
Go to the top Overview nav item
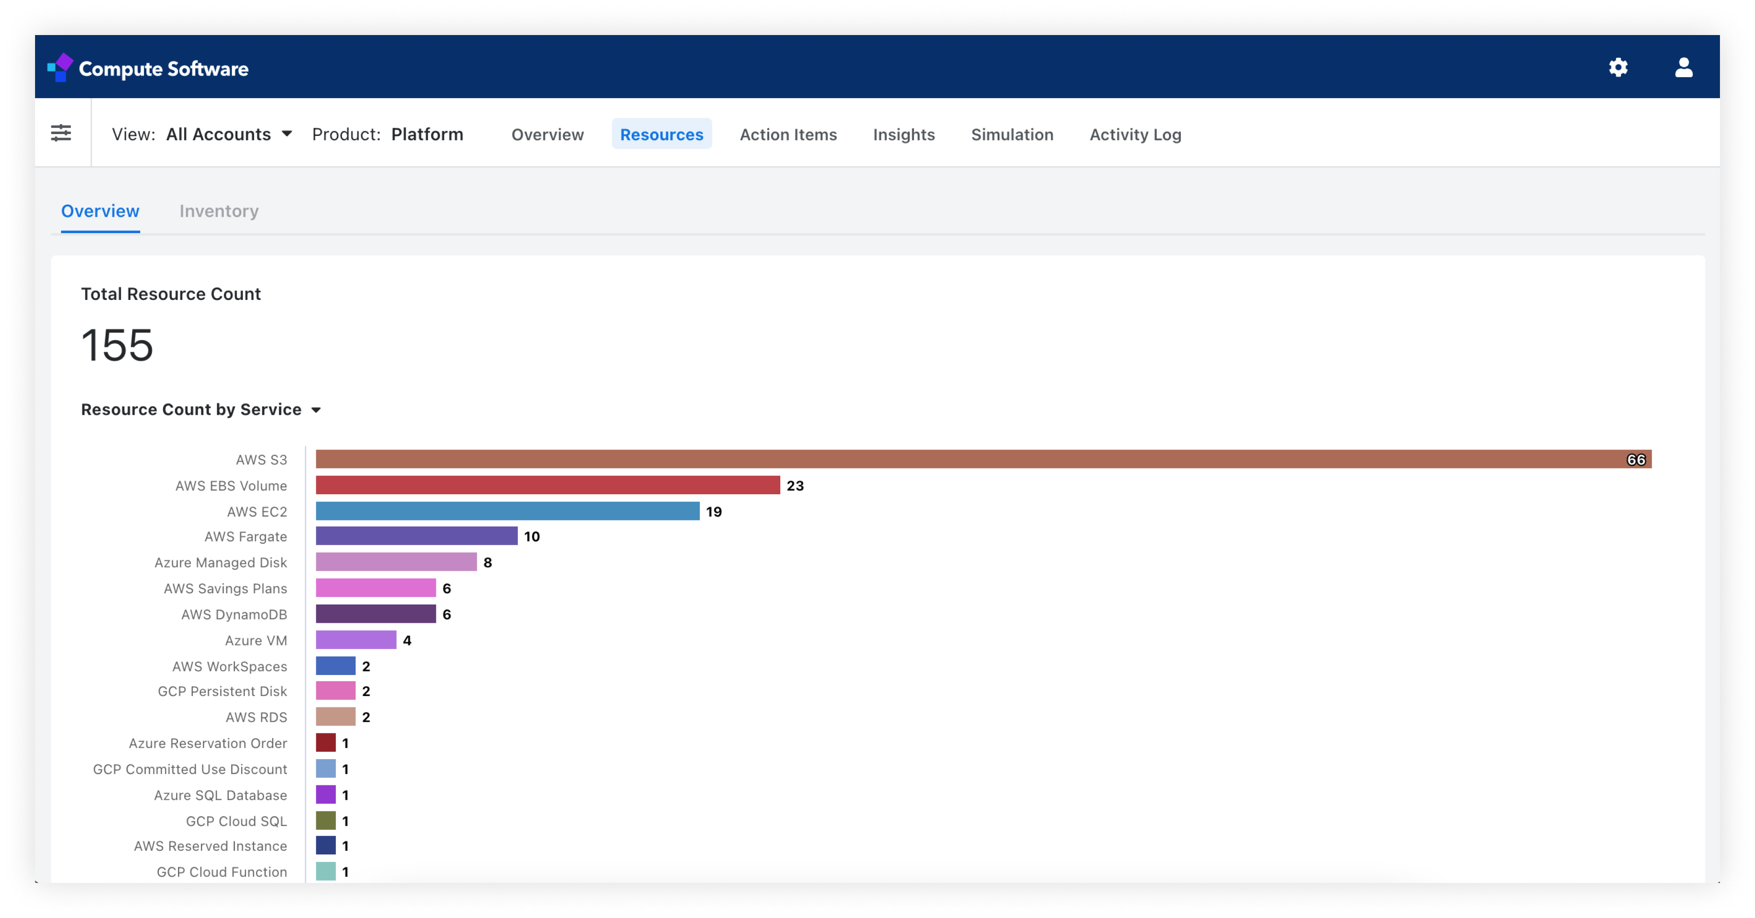coord(547,134)
